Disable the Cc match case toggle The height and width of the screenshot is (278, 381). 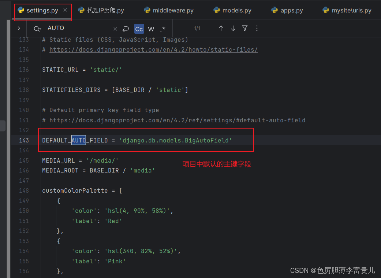coord(139,29)
